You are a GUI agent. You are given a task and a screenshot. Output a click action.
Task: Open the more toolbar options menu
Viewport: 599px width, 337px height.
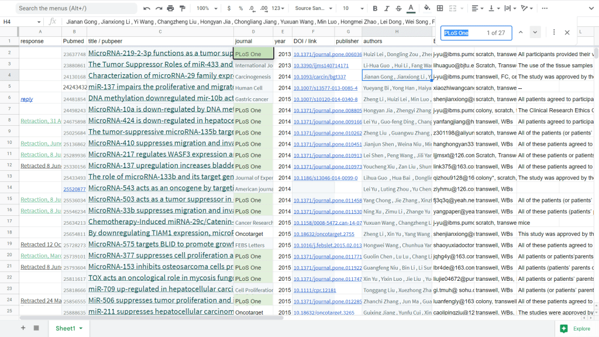[545, 8]
